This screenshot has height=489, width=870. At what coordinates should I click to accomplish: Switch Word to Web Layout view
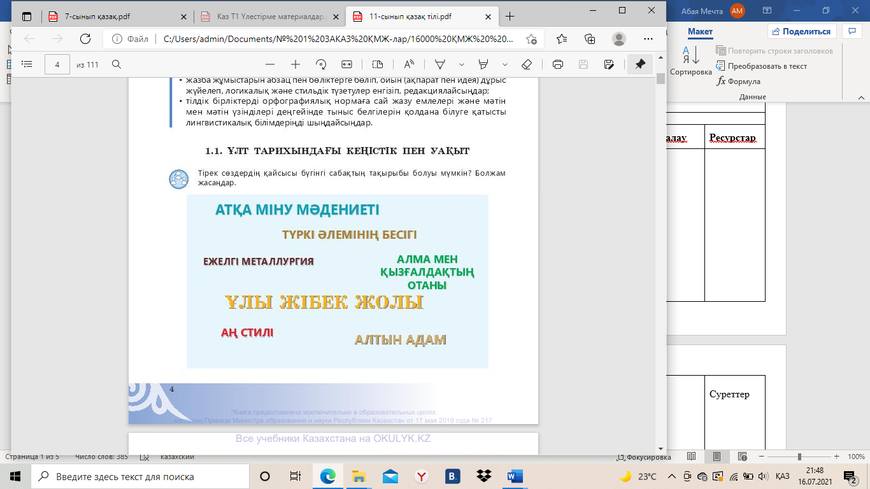coord(741,457)
